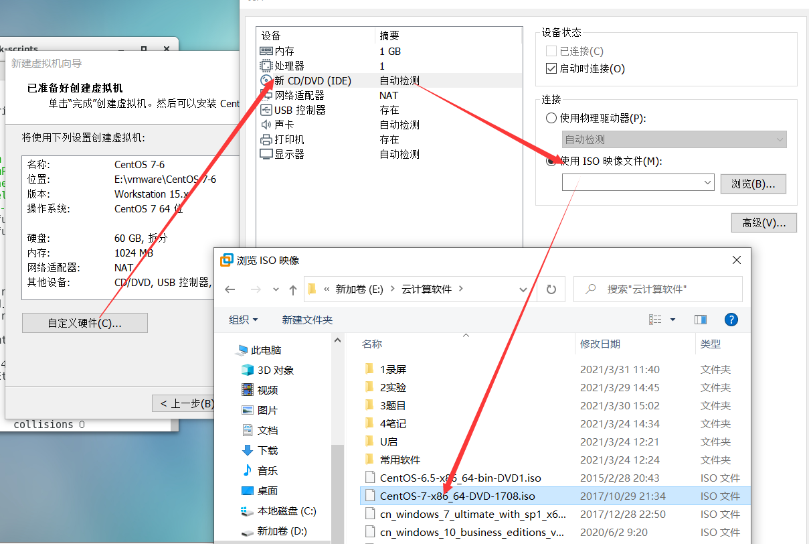This screenshot has width=809, height=544.
Task: Sort files by 名称 column
Action: 372,344
